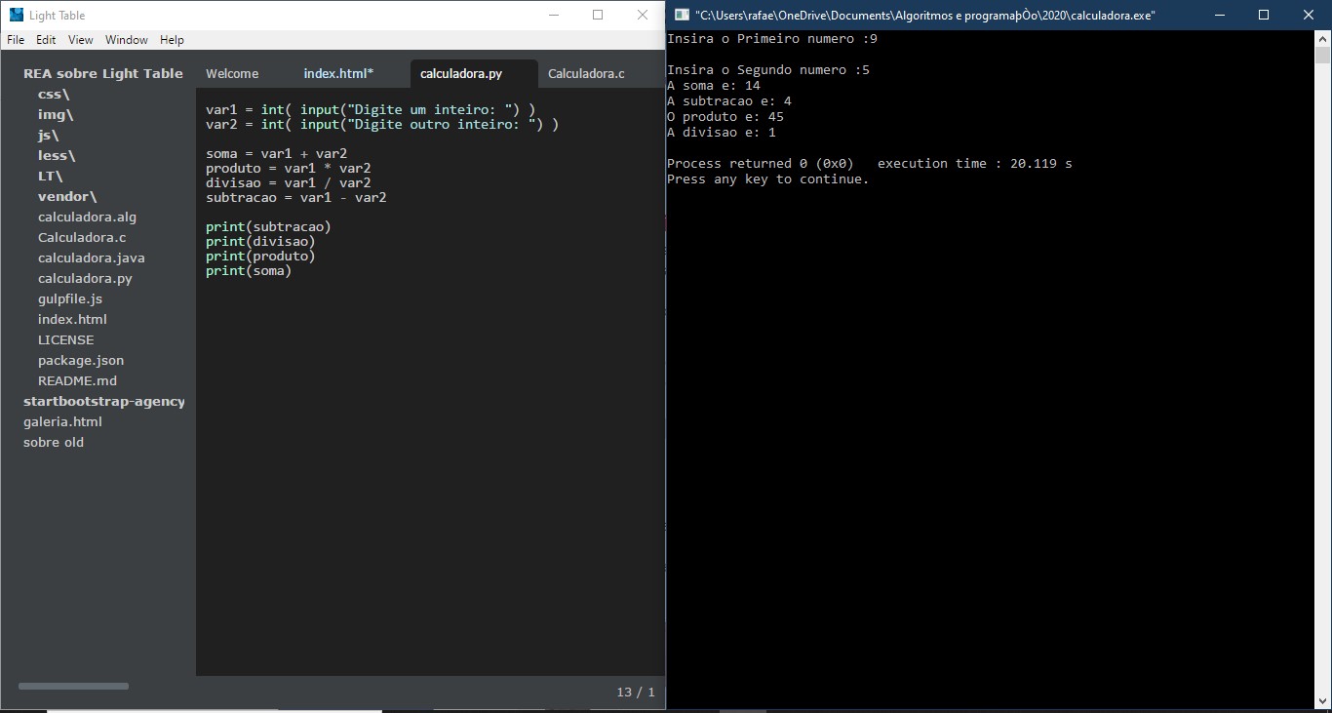This screenshot has height=713, width=1332.
Task: Open the Edit menu
Action: (x=46, y=40)
